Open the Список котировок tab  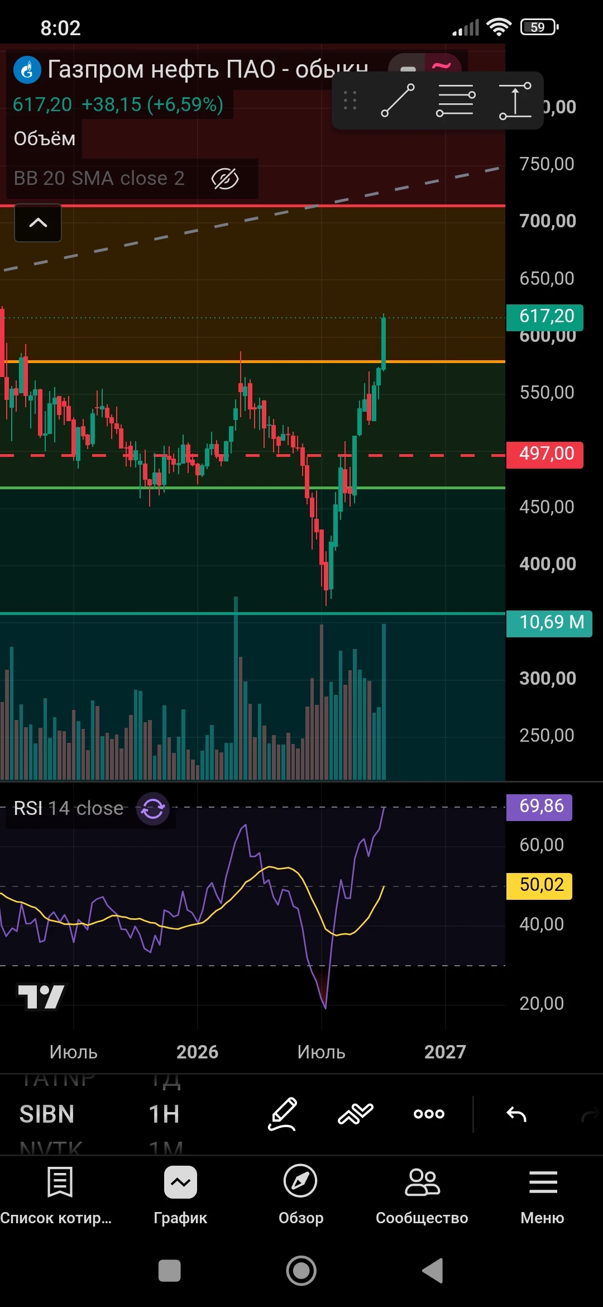pyautogui.click(x=56, y=1195)
